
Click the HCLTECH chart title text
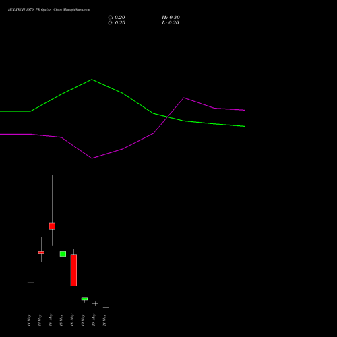coord(49,10)
